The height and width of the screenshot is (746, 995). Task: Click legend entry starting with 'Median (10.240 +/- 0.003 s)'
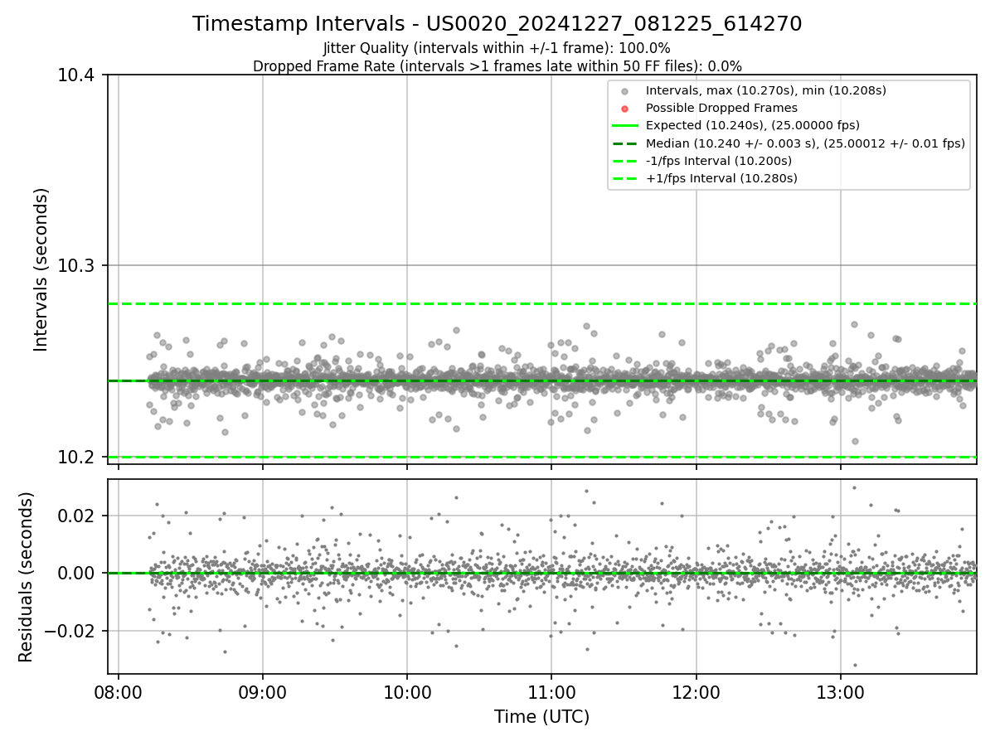[805, 143]
